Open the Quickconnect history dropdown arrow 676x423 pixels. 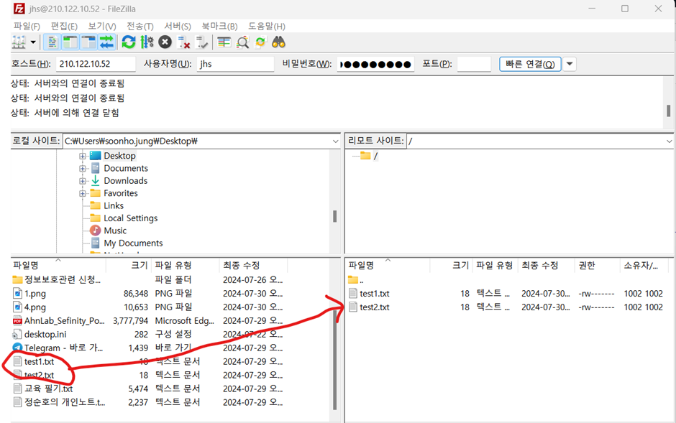(570, 64)
